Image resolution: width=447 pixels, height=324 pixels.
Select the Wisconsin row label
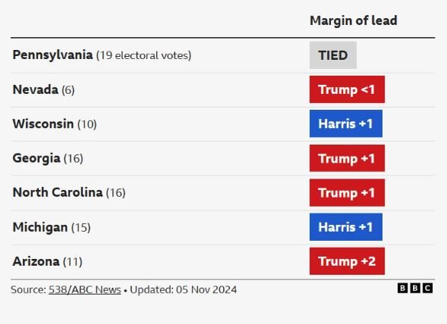pyautogui.click(x=55, y=124)
